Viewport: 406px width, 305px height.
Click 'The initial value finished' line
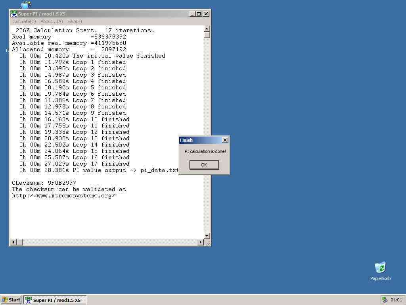click(92, 56)
